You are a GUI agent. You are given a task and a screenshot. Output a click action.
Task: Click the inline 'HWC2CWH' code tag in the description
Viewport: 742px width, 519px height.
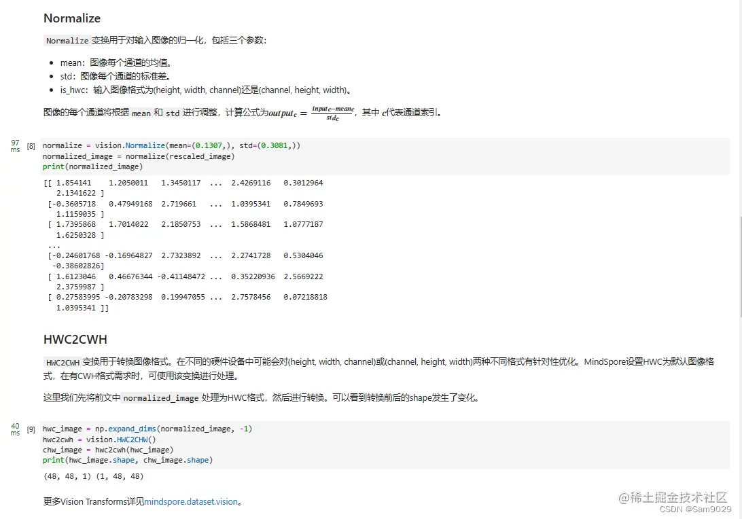[63, 362]
